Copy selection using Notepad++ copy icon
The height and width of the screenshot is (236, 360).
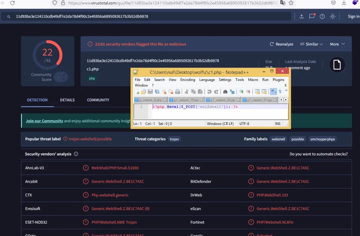pos(193,92)
